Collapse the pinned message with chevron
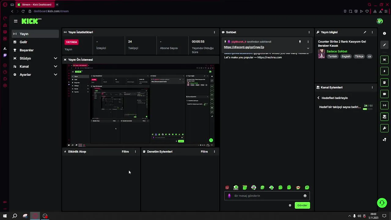 308,48
